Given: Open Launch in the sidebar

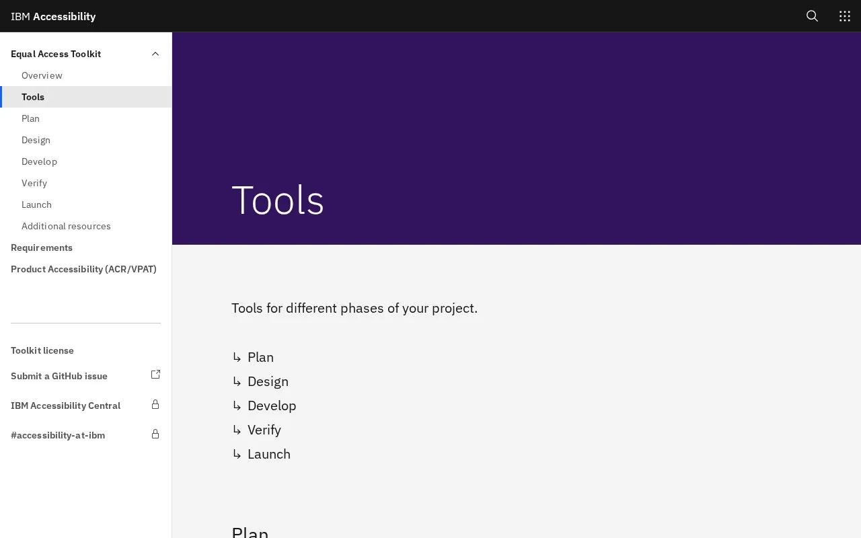Looking at the screenshot, I should 86,204.
